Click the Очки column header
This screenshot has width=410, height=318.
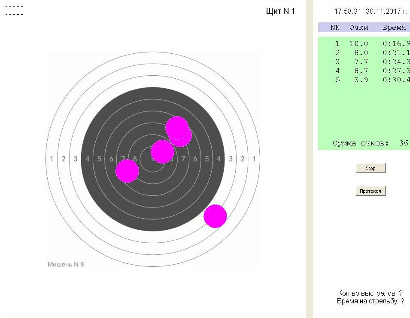pos(358,28)
